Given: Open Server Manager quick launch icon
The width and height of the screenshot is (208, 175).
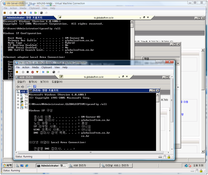Looking at the screenshot, I should pyautogui.click(x=18, y=166).
